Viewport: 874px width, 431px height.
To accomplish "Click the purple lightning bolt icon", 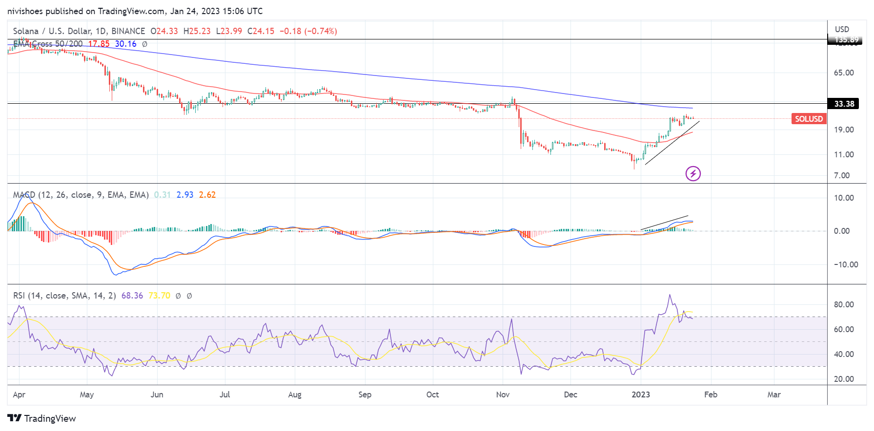I will [693, 173].
